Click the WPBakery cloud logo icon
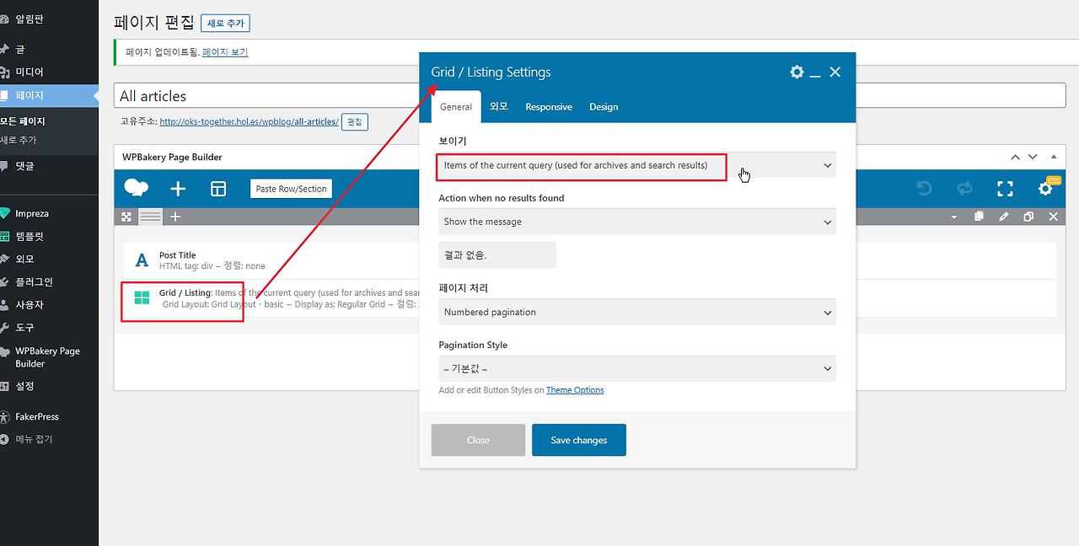Viewport: 1079px width, 546px height. (136, 188)
